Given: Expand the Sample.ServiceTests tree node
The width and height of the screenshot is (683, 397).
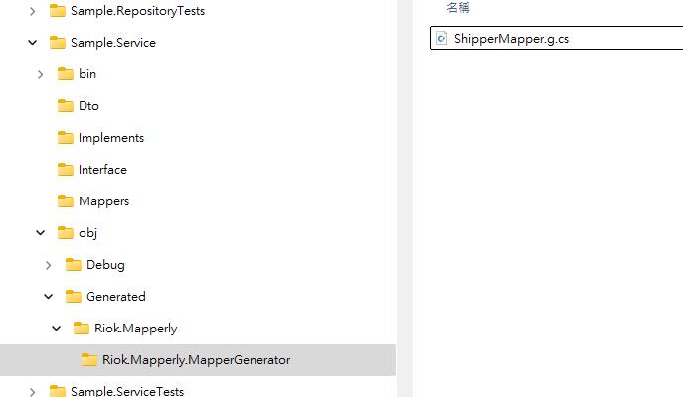Looking at the screenshot, I should (33, 391).
